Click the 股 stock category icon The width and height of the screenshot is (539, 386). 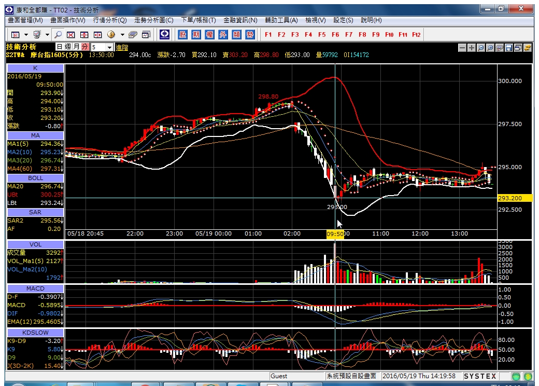[182, 34]
